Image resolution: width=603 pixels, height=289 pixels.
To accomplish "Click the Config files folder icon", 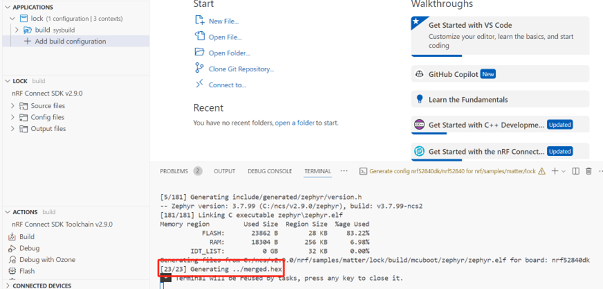I will 24,117.
